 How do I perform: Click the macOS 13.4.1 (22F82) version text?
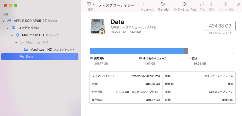126,32
